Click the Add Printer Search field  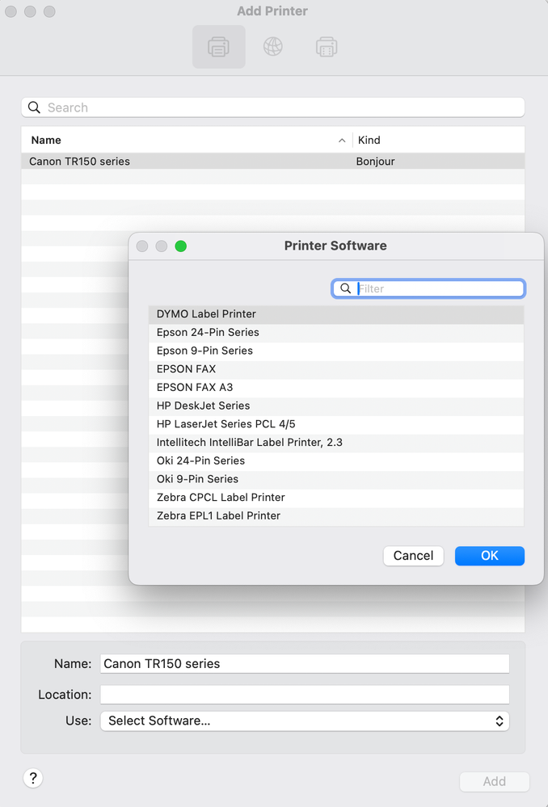(x=273, y=107)
